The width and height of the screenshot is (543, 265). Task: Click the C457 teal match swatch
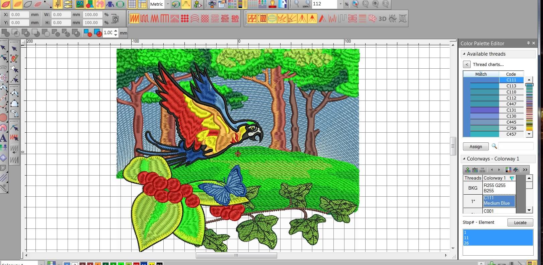pyautogui.click(x=484, y=134)
